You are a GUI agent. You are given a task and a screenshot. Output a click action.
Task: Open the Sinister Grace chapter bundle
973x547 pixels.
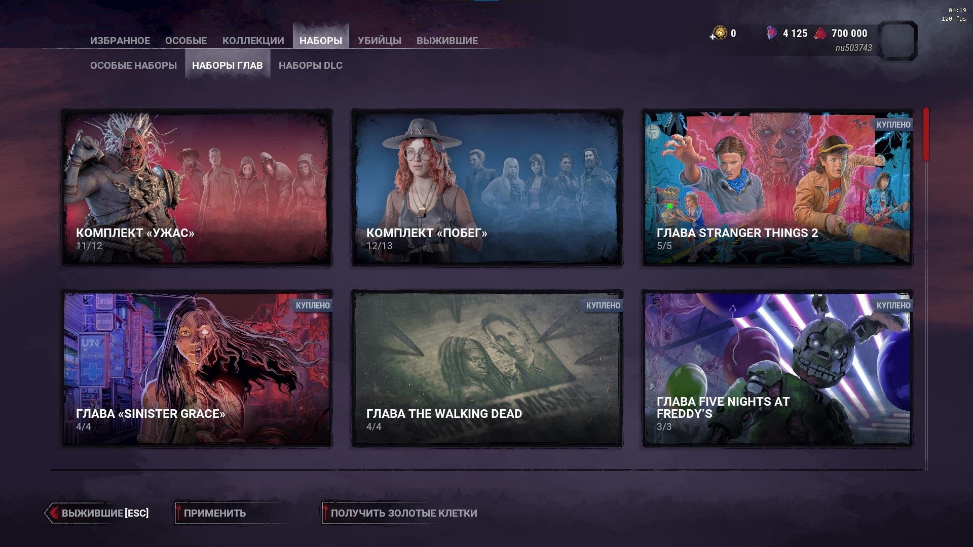197,368
